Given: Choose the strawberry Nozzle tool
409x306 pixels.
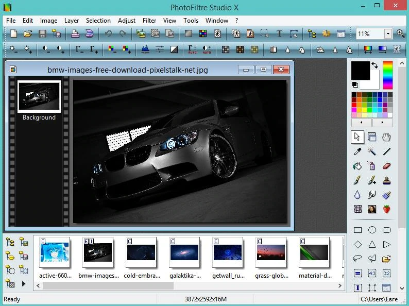Looking at the screenshot, I should [x=386, y=209].
